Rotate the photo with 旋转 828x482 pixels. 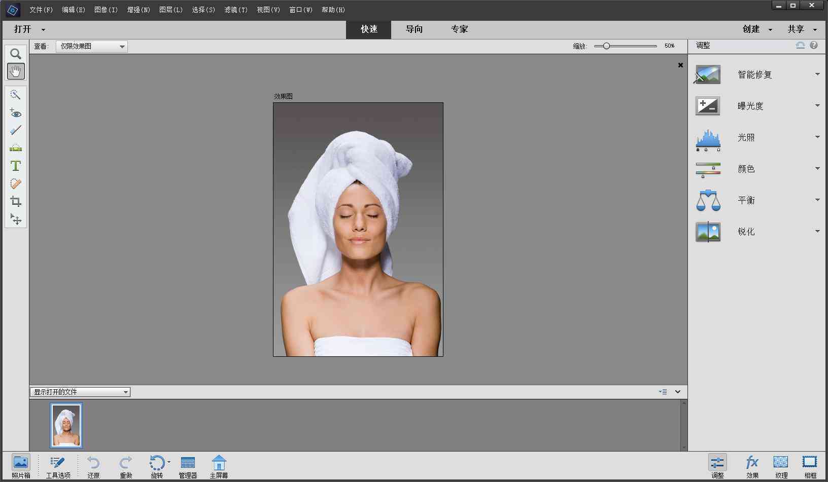pos(157,467)
